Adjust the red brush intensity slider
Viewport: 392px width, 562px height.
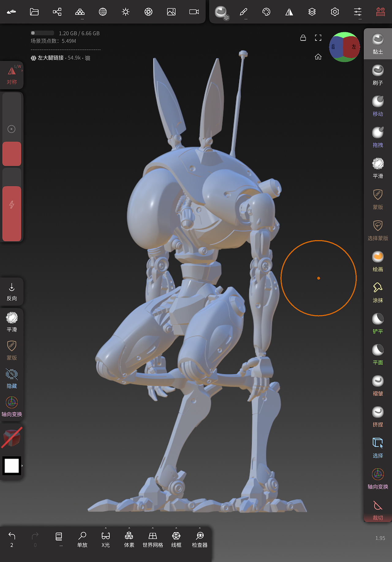coord(12,205)
